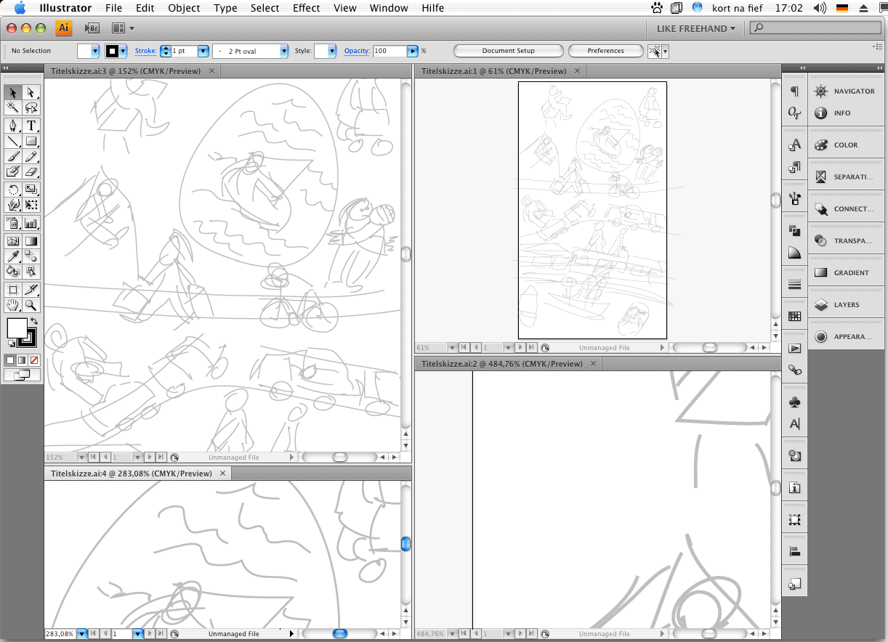The image size is (888, 642).
Task: Select the Type tool
Action: pos(31,126)
